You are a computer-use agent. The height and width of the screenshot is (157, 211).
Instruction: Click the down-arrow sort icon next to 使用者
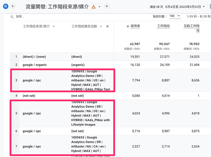tap(128, 26)
